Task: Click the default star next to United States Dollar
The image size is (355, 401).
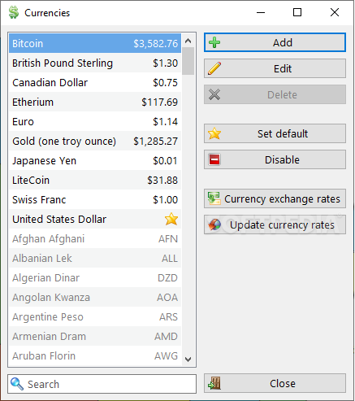Action: pos(171,219)
